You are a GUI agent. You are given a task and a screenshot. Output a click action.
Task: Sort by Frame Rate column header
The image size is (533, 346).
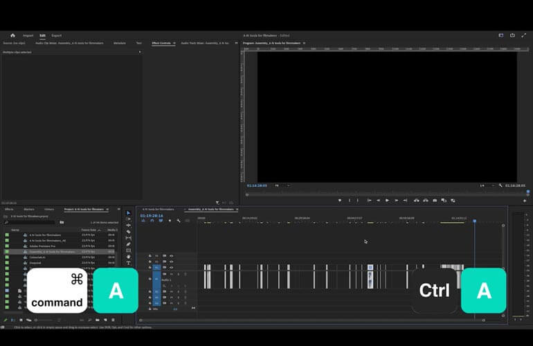[89, 230]
